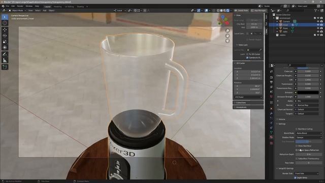
Task: Open the Edit menu
Action: (13, 6)
